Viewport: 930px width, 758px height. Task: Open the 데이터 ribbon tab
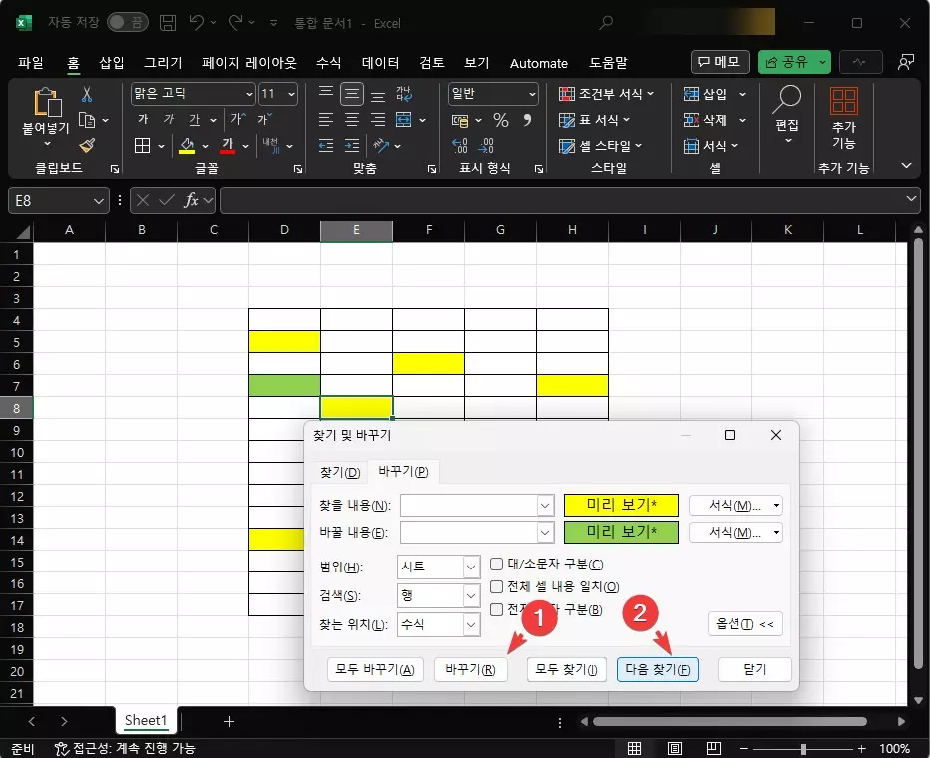click(x=380, y=62)
